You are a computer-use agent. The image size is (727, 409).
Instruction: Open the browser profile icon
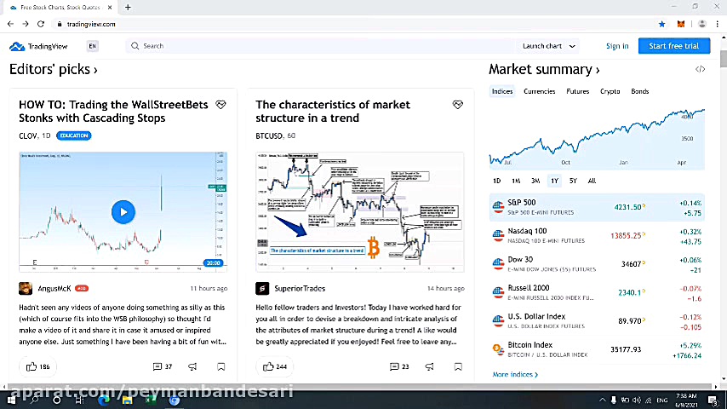click(702, 24)
